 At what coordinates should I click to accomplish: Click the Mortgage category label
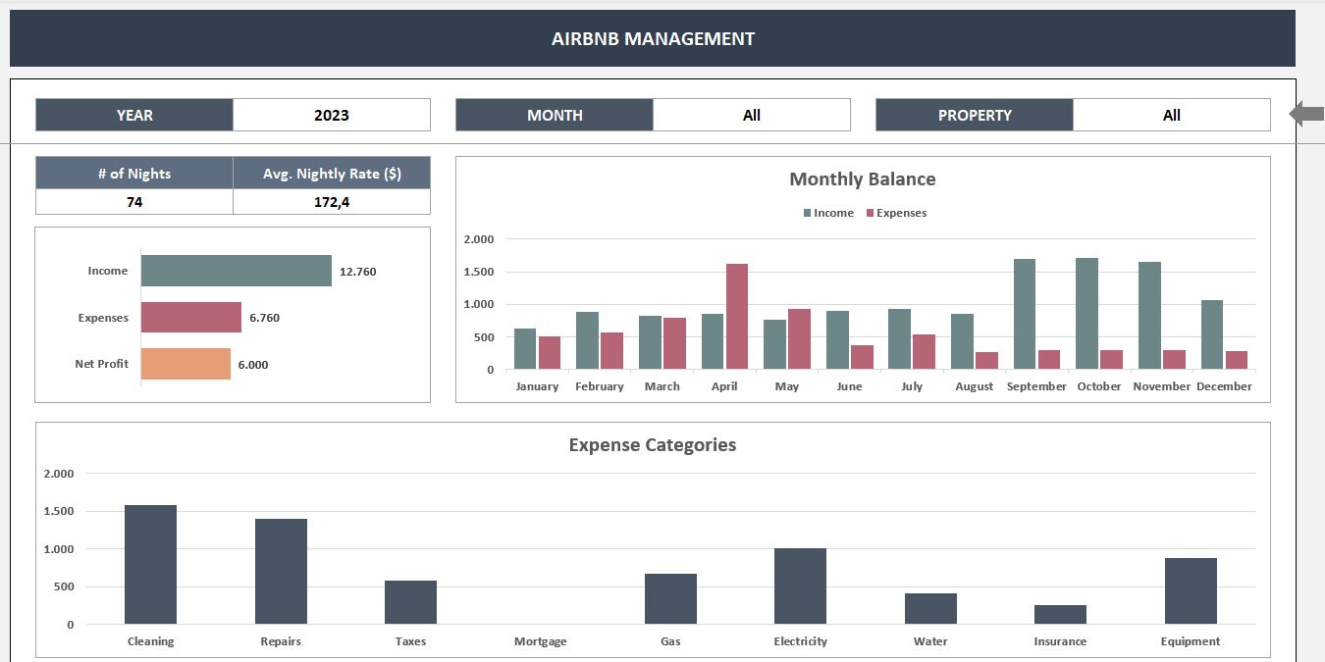click(541, 641)
